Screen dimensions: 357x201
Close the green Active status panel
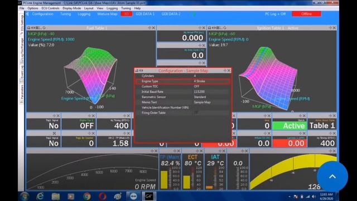304,116
